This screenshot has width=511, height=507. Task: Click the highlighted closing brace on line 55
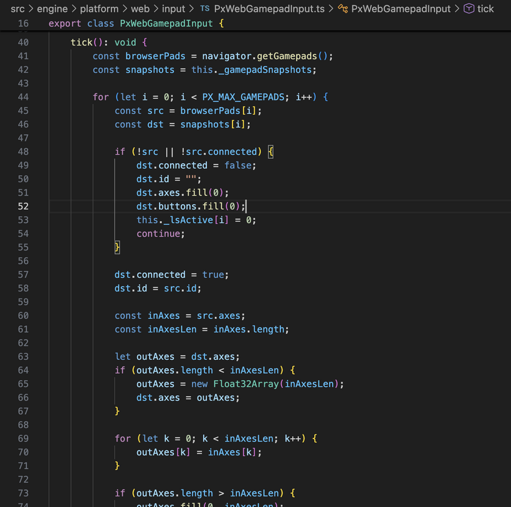[117, 247]
